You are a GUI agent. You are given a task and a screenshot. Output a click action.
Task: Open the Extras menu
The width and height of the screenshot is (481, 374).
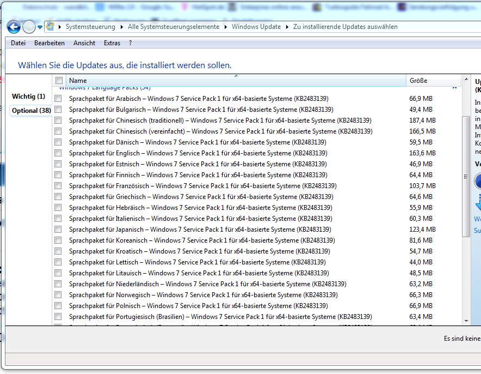[x=112, y=43]
